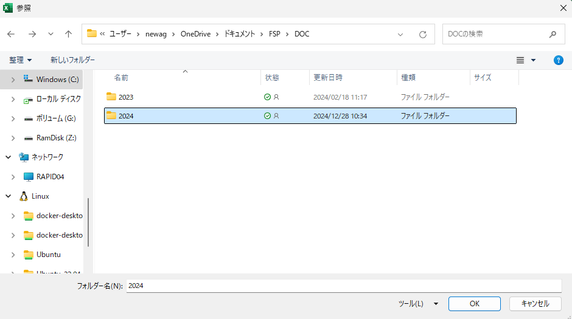Viewport: 572px width, 319px height.
Task: Expand ボリューム (G:) tree node
Action: 13,118
